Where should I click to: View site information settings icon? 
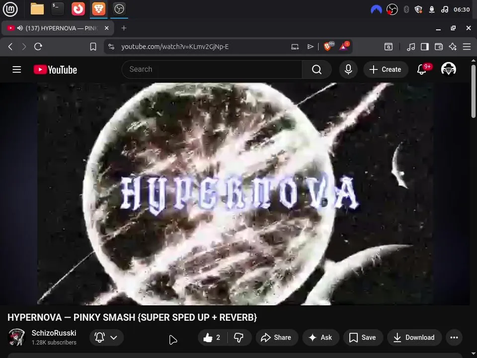coord(111,47)
